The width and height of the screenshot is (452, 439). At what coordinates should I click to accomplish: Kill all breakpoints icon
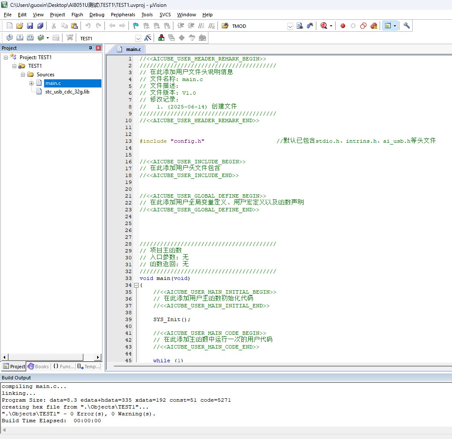coord(374,26)
